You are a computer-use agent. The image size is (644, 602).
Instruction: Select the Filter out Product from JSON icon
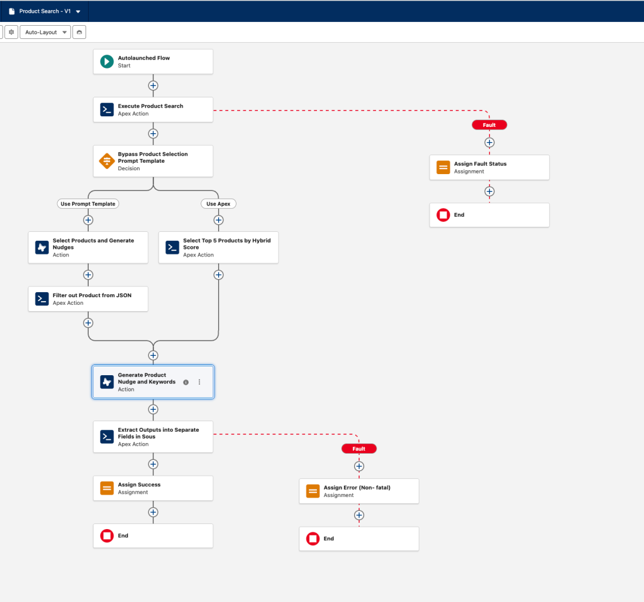coord(42,299)
